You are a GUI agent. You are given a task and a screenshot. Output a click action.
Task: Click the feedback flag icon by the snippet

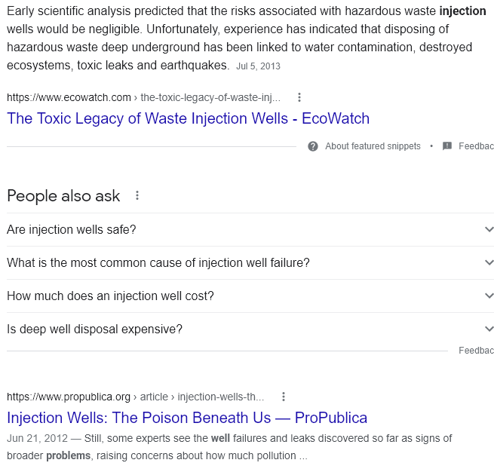(447, 146)
